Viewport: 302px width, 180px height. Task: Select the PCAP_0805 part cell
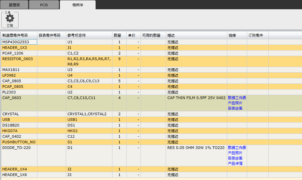pyautogui.click(x=19, y=87)
